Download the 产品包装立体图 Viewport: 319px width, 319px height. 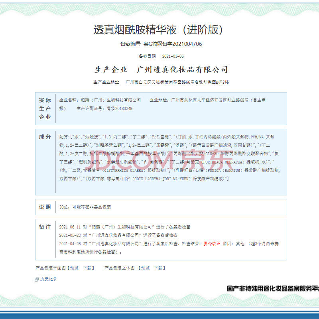coord(159,268)
